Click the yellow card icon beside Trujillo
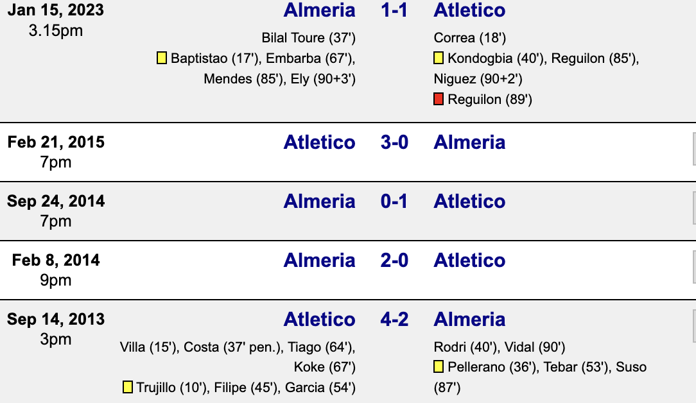Viewport: 696px width, 403px height. click(x=128, y=387)
